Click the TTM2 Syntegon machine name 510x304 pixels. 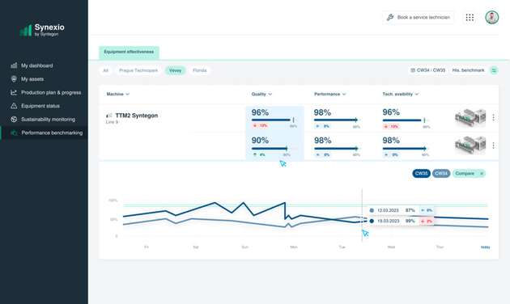(x=137, y=116)
